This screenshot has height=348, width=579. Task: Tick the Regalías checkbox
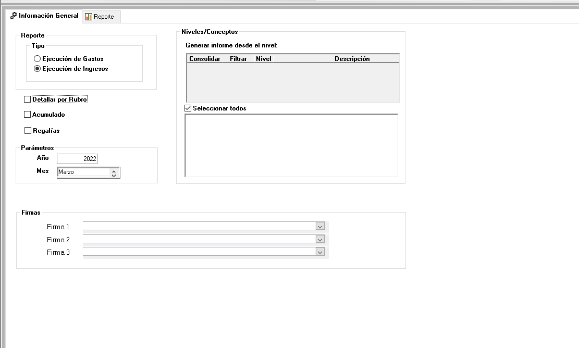point(28,131)
